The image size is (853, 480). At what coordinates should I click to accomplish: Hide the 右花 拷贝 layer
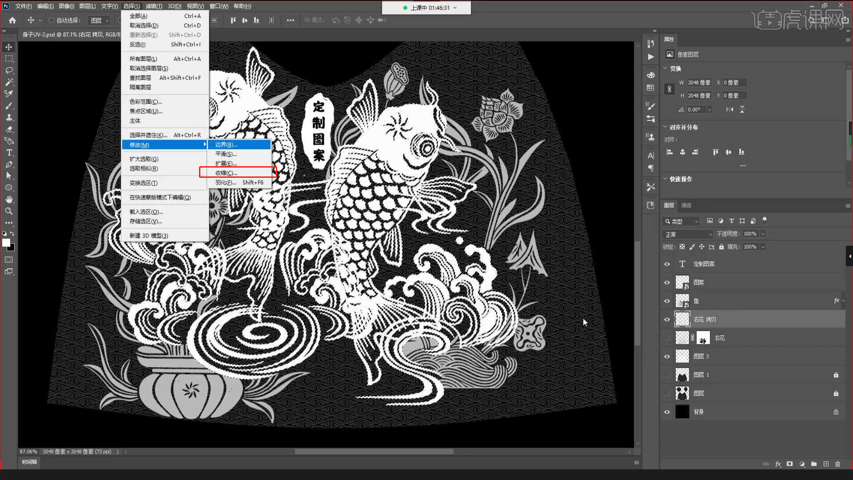pyautogui.click(x=667, y=320)
